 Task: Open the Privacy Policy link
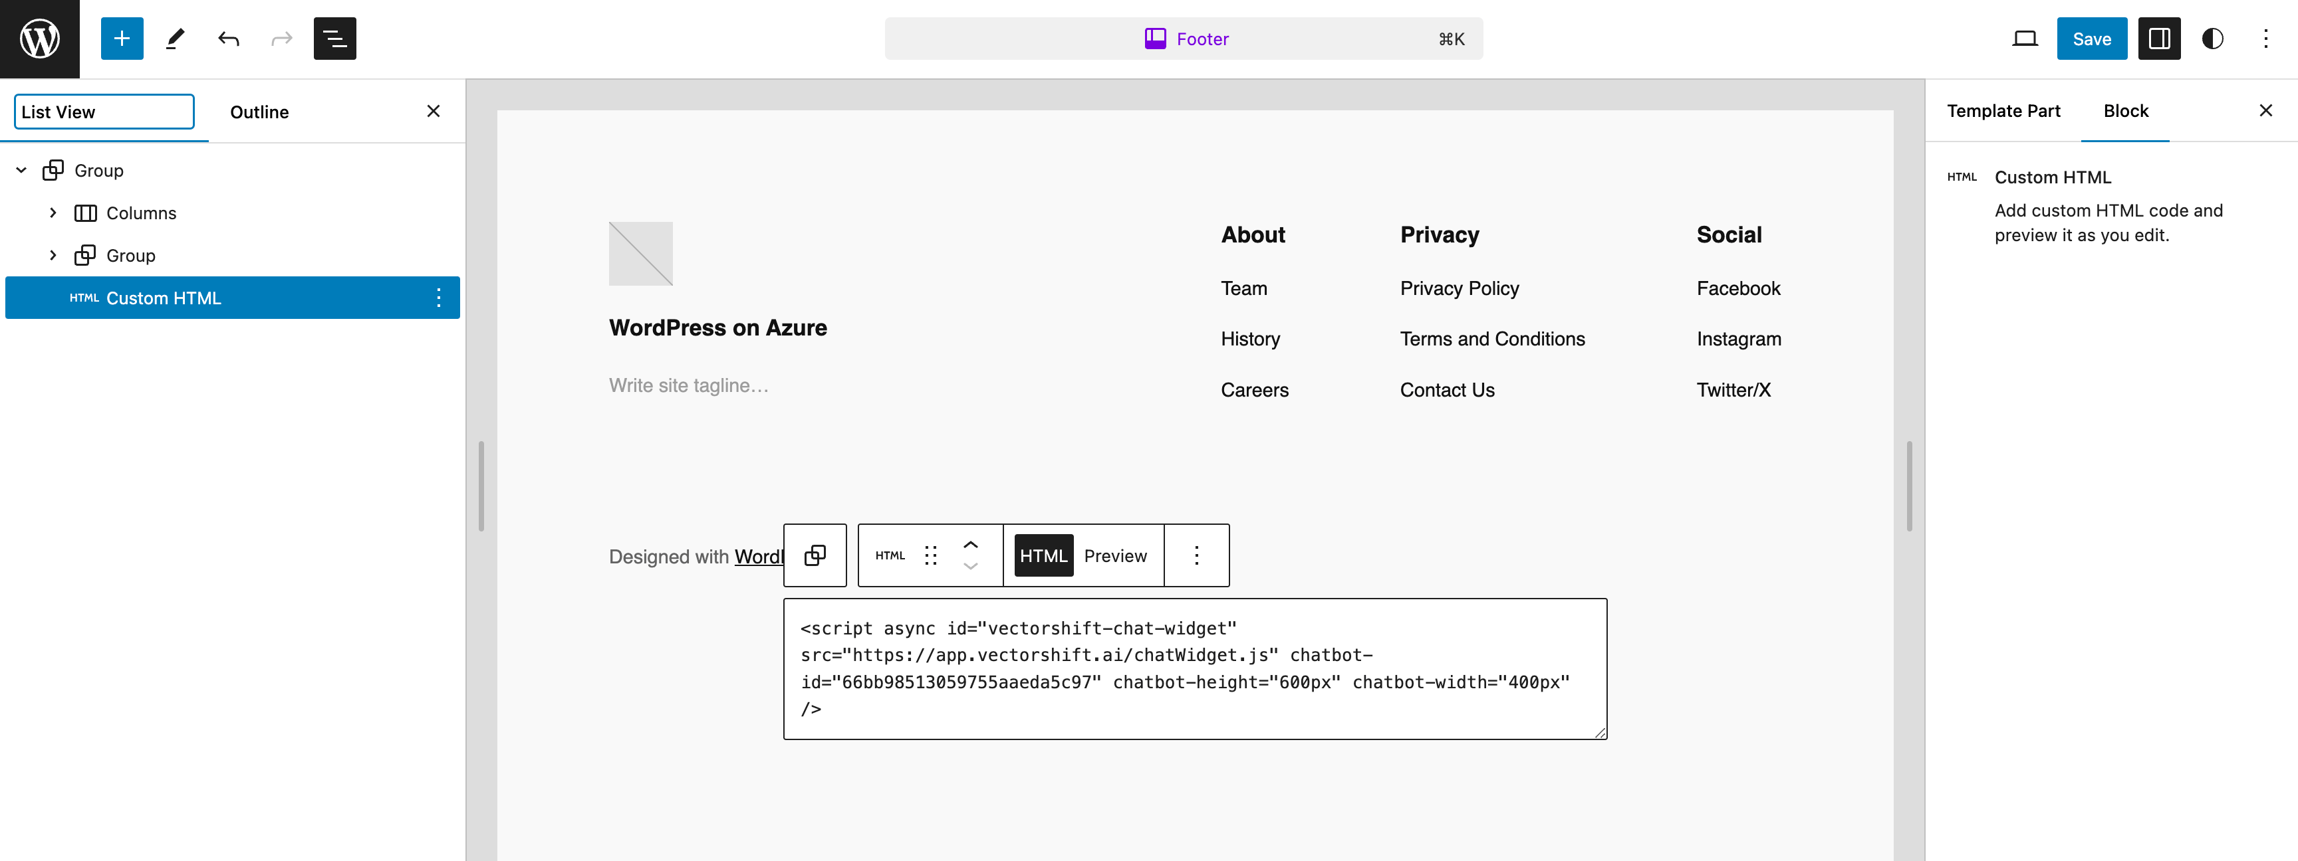[x=1460, y=288]
